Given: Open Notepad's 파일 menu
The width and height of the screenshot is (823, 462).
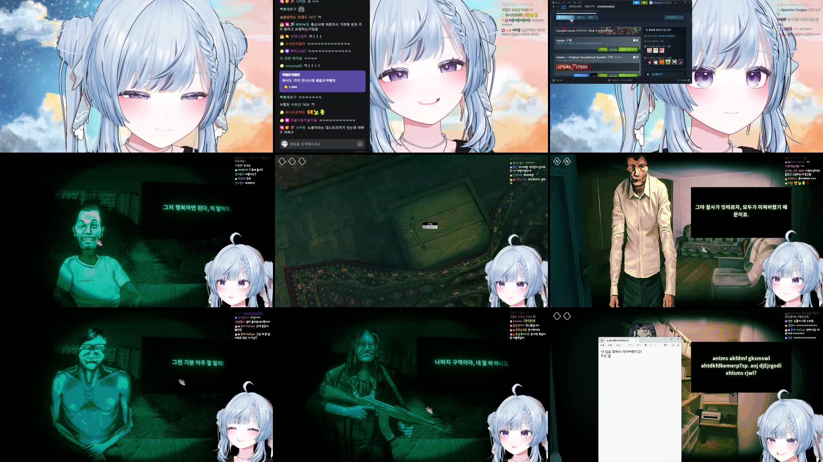Looking at the screenshot, I should point(602,345).
